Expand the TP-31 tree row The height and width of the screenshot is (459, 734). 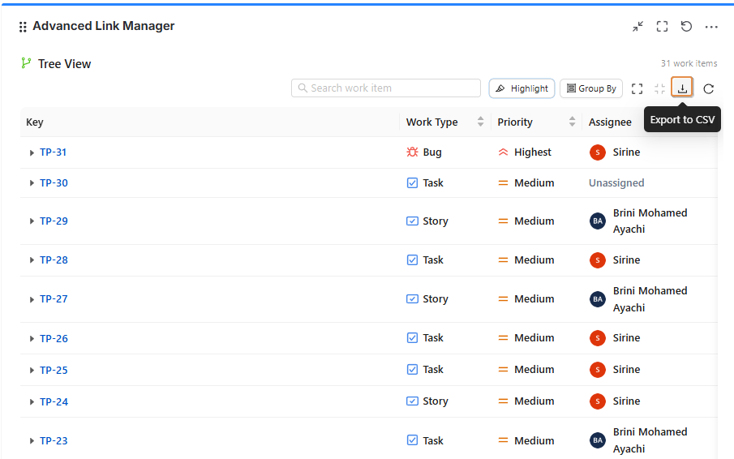tap(32, 152)
